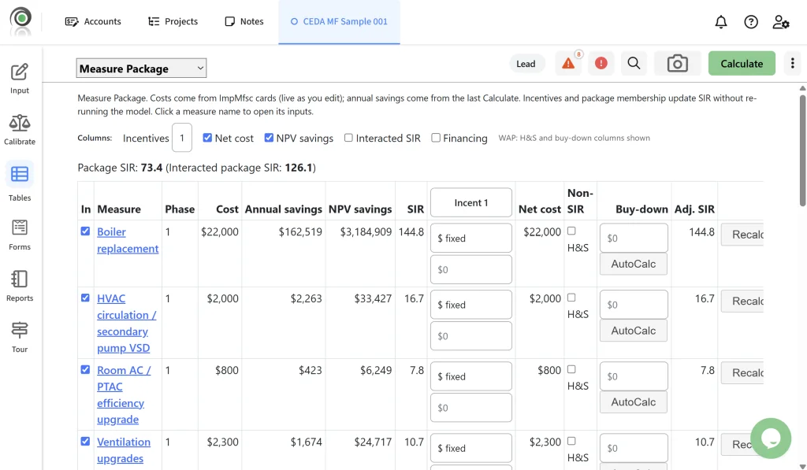Image resolution: width=807 pixels, height=470 pixels.
Task: Click Ventilation upgrades buy-down field
Action: [x=634, y=448]
